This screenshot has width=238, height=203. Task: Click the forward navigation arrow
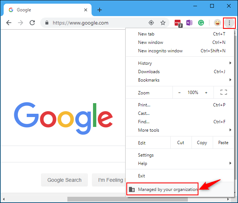pyautogui.click(x=21, y=23)
